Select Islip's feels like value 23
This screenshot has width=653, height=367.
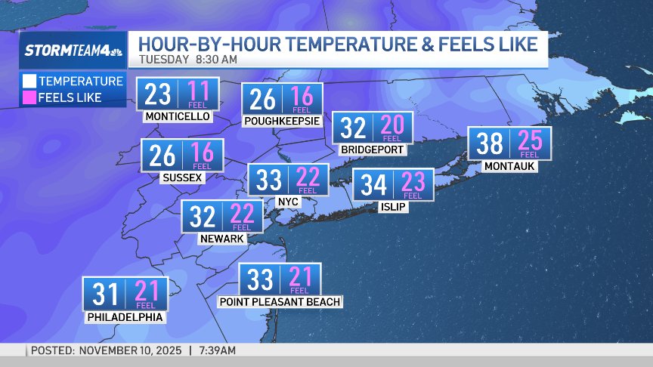[413, 184]
